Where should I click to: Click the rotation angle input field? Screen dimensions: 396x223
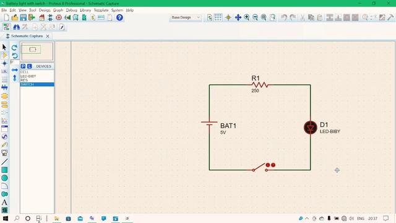click(x=15, y=62)
